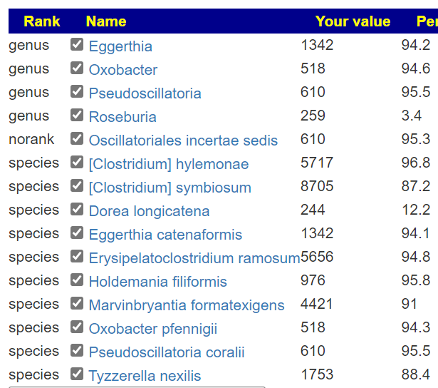Open the Roseburia link
This screenshot has height=388, width=438.
coord(122,117)
